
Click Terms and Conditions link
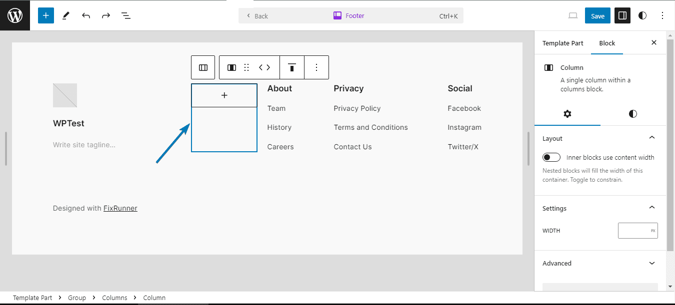[x=371, y=127]
